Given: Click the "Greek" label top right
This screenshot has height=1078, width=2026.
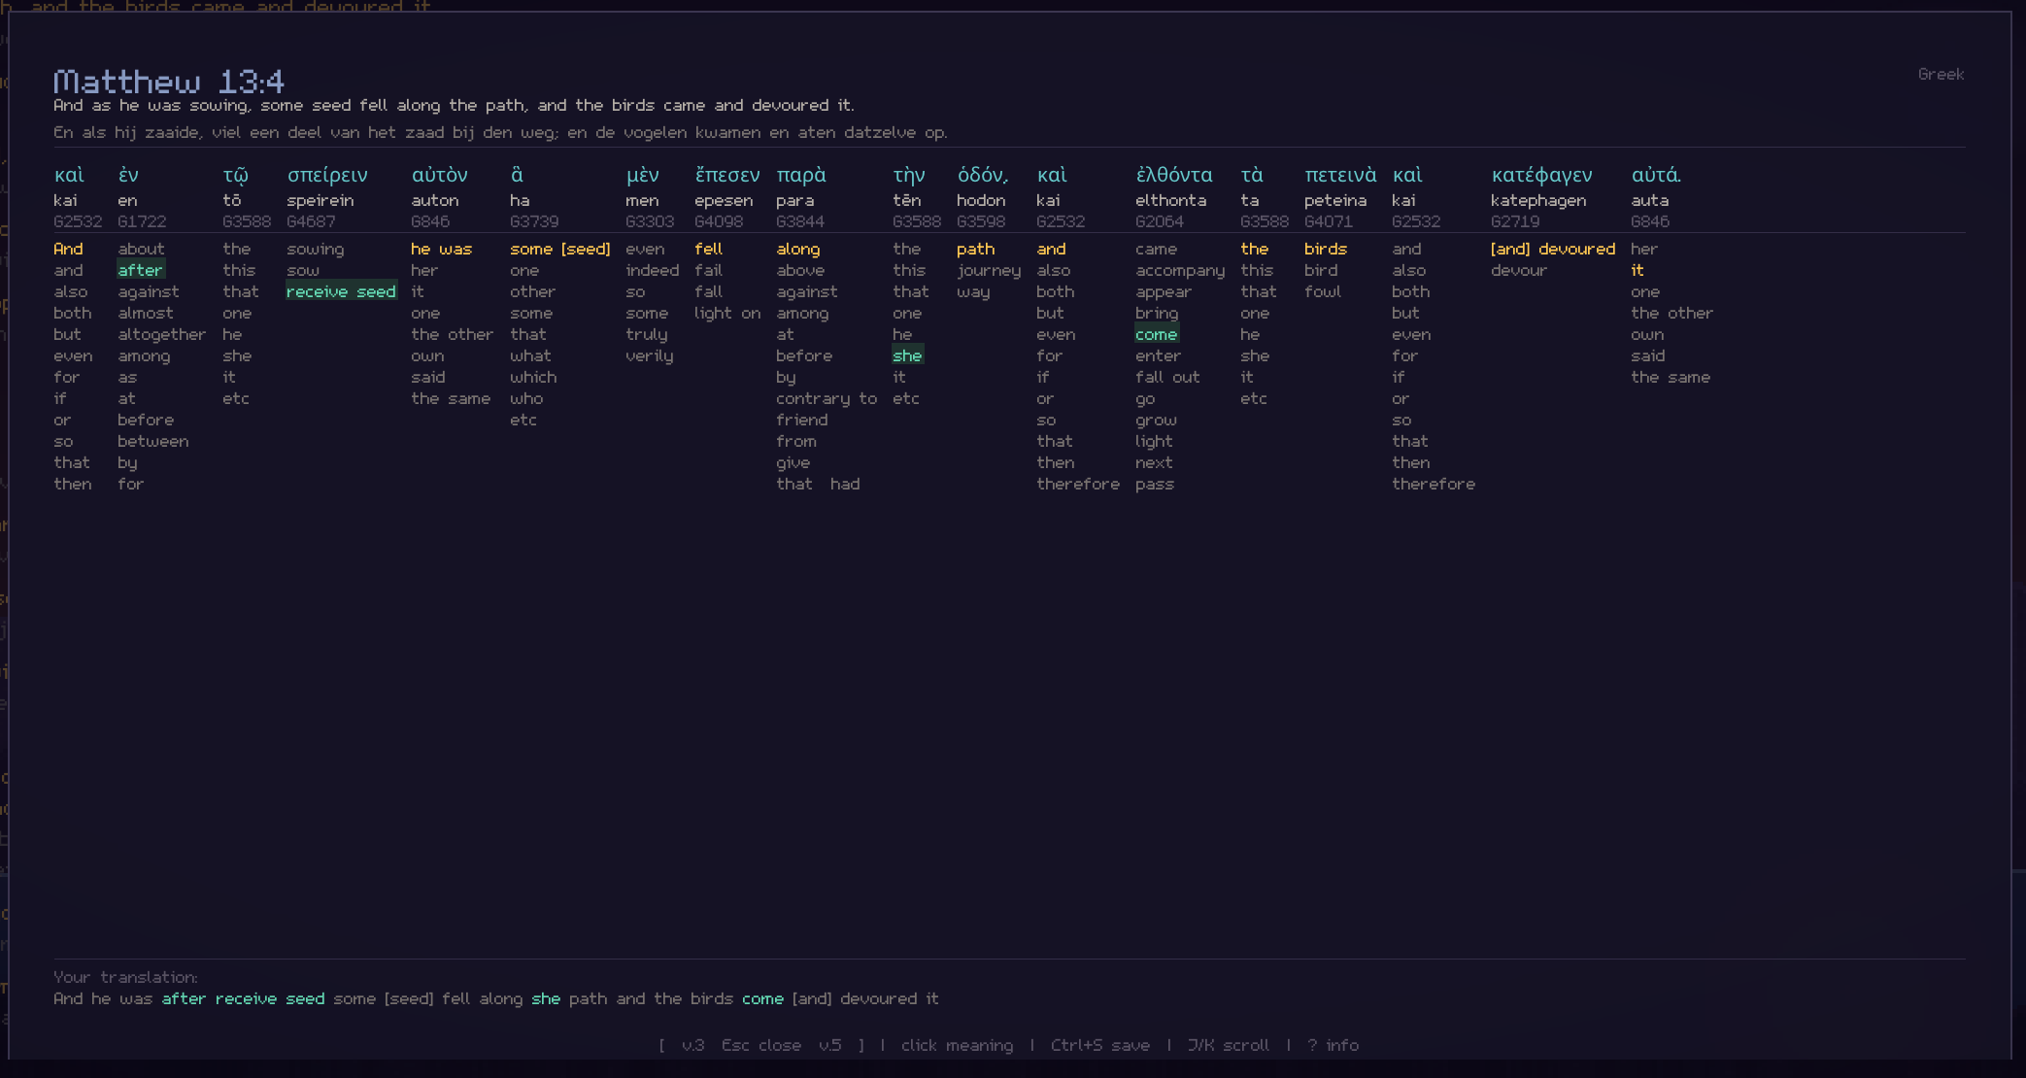Looking at the screenshot, I should pos(1942,73).
